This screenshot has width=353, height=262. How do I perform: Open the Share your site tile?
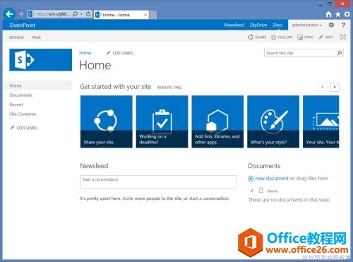click(x=107, y=121)
